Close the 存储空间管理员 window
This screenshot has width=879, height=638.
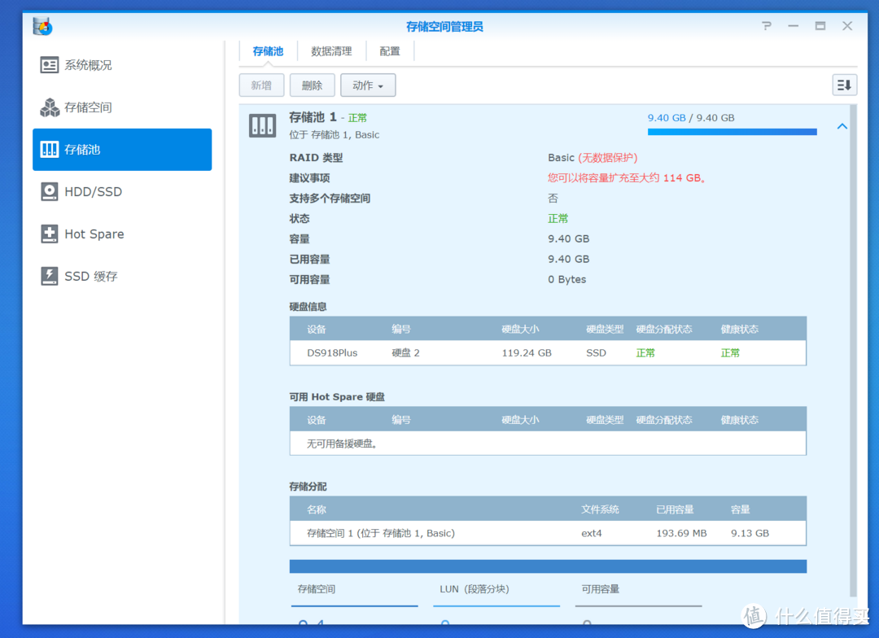point(847,26)
